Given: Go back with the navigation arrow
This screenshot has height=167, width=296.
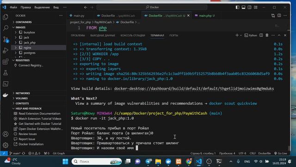Looking at the screenshot, I should pyautogui.click(x=86, y=7).
